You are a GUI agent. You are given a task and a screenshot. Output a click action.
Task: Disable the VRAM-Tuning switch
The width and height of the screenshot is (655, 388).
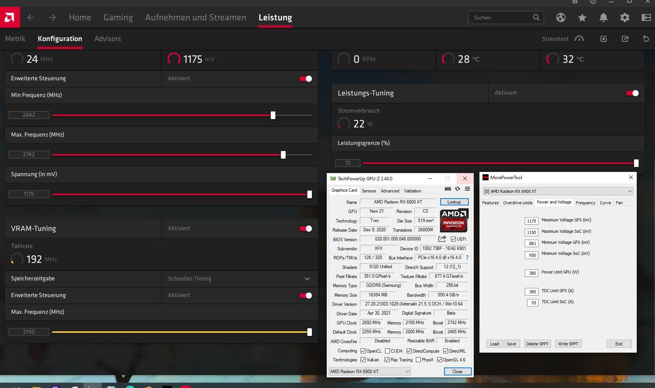[x=306, y=229]
